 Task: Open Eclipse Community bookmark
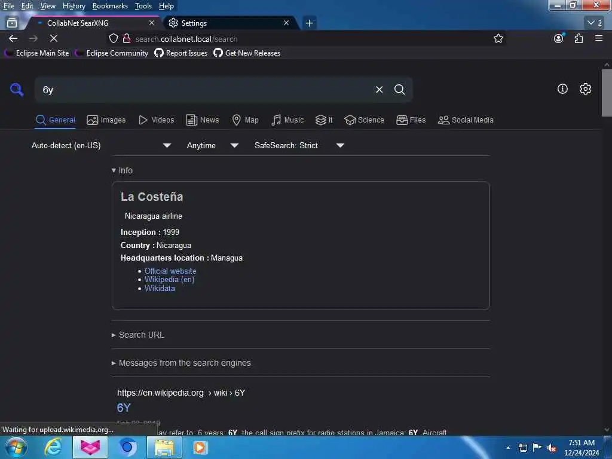(112, 53)
